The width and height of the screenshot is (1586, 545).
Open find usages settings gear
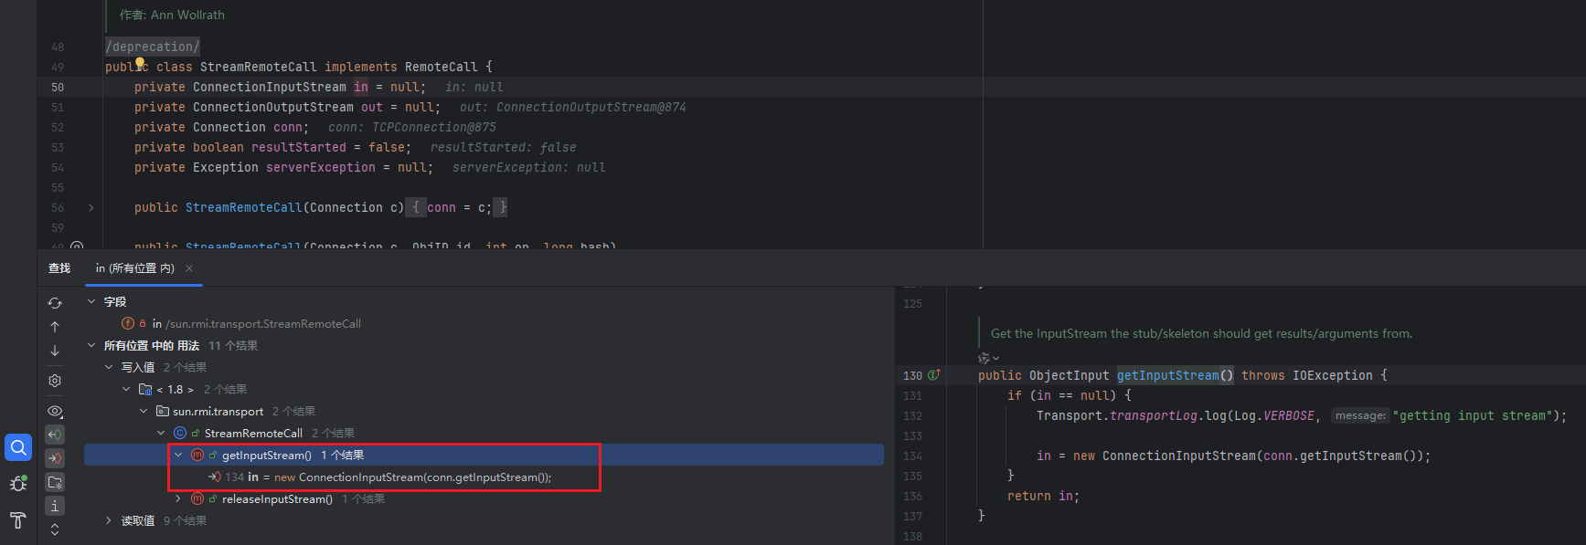point(55,381)
